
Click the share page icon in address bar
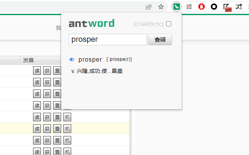149,7
